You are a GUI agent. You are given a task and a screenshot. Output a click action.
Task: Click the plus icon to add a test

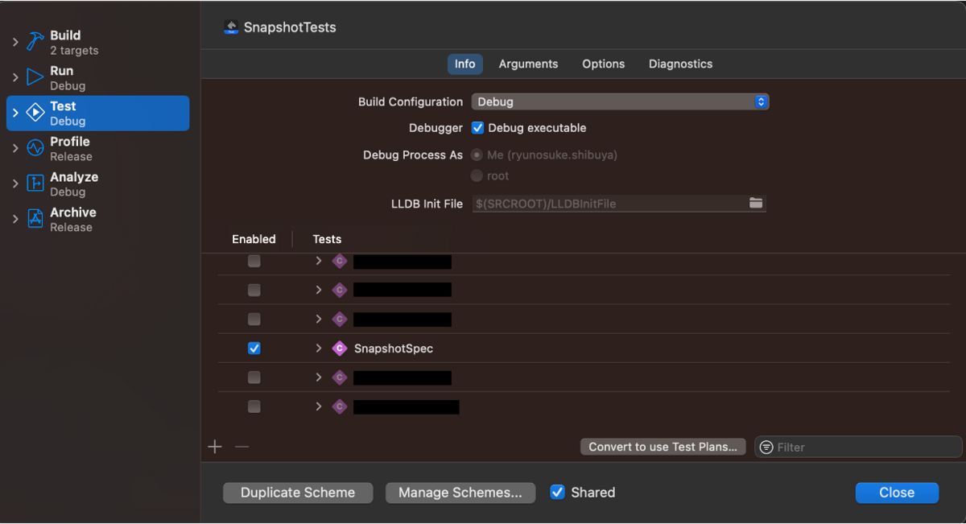[x=215, y=447]
